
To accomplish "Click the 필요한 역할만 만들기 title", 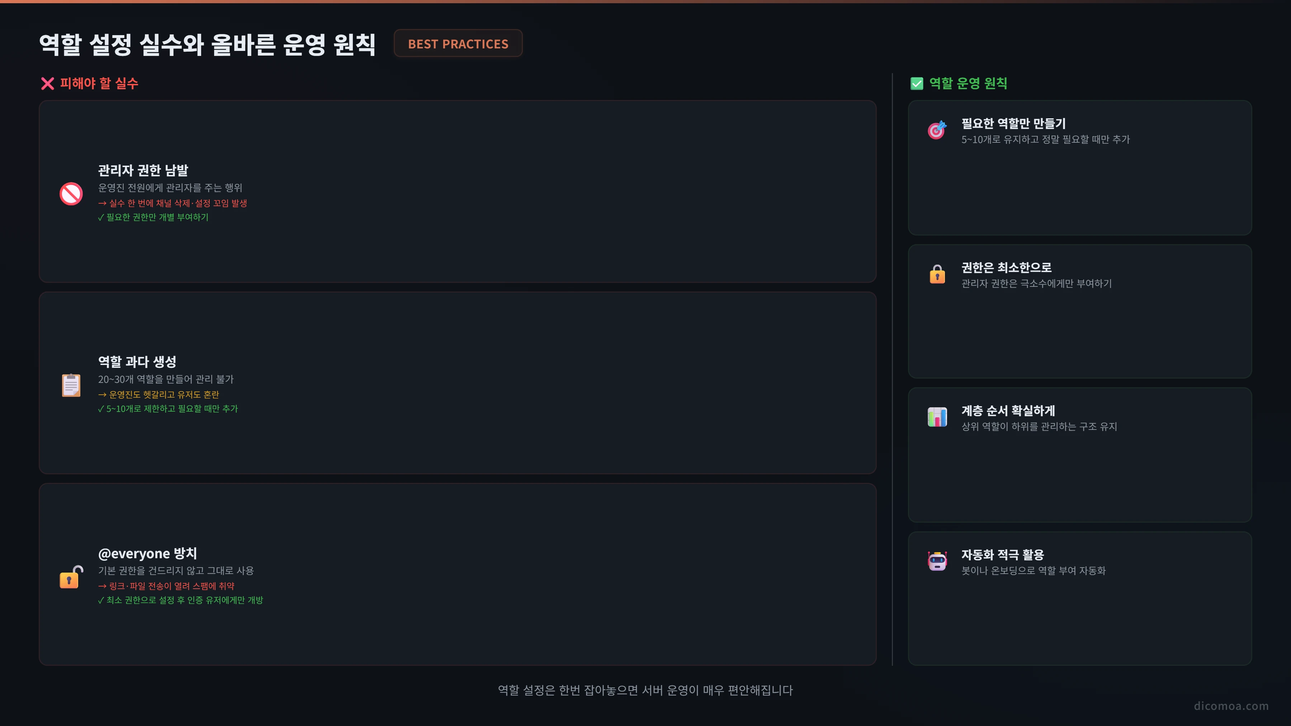I will (1013, 123).
